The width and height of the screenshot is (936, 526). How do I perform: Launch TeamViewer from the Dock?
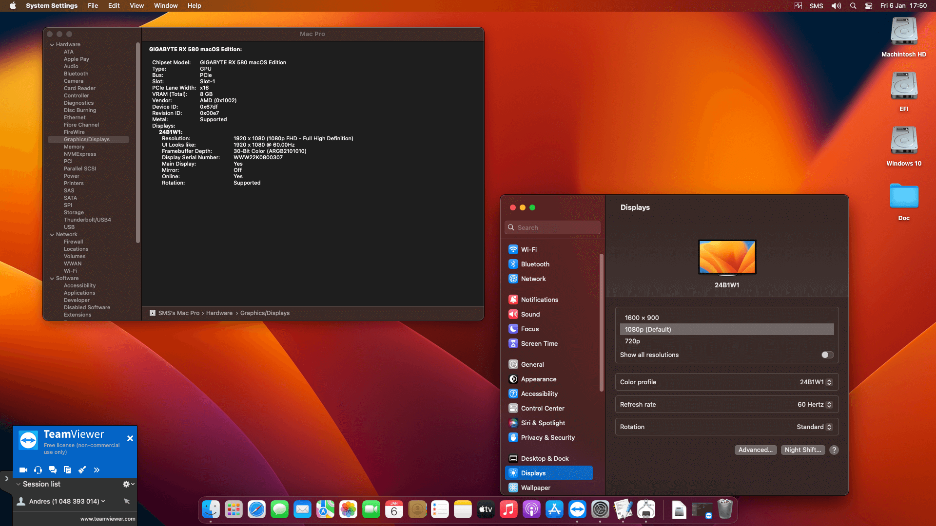click(x=577, y=509)
